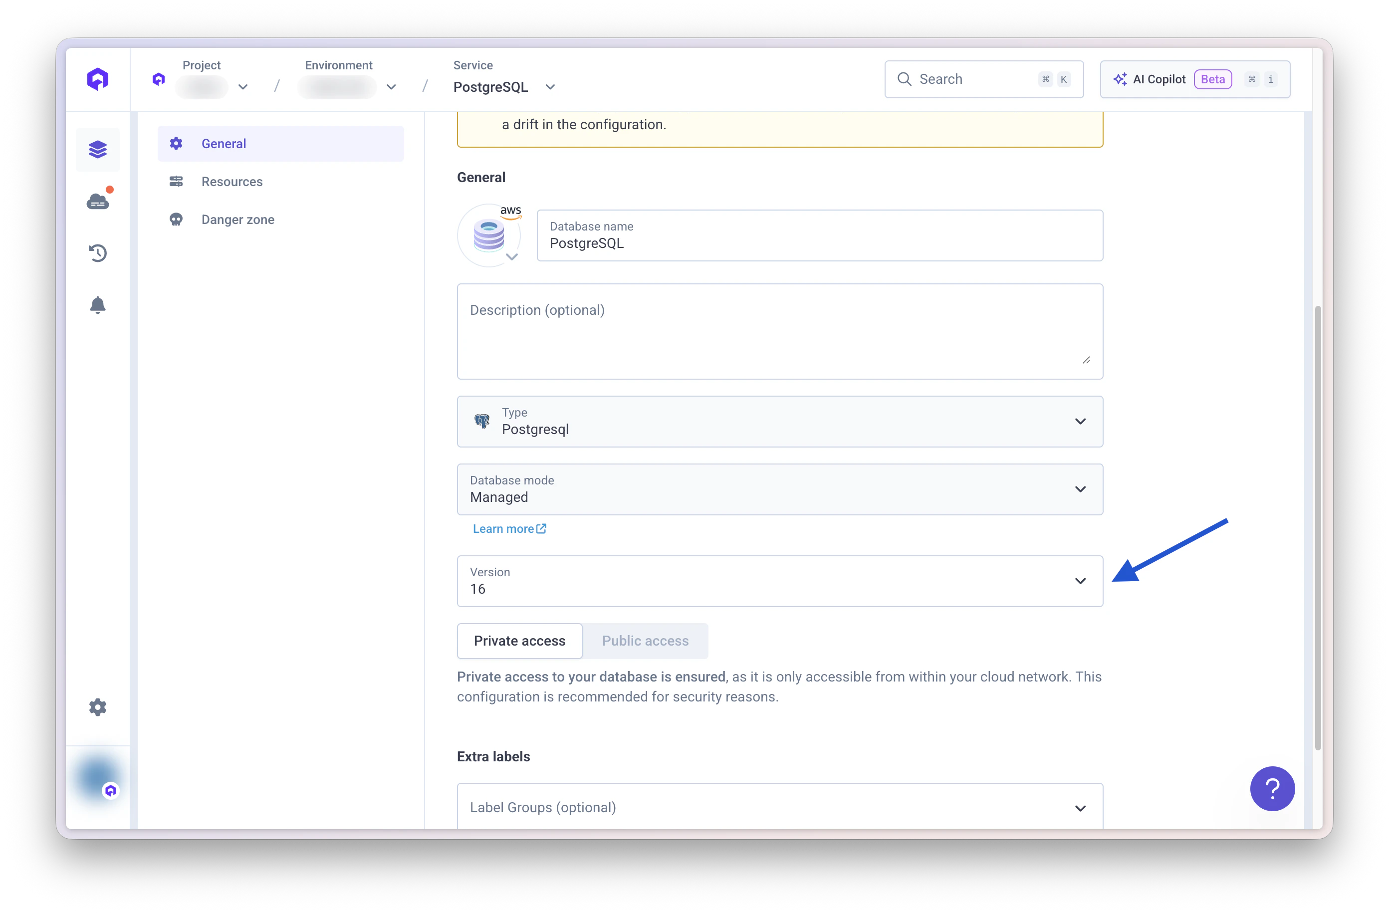
Task: Open the audit history clock icon
Action: pyautogui.click(x=97, y=253)
